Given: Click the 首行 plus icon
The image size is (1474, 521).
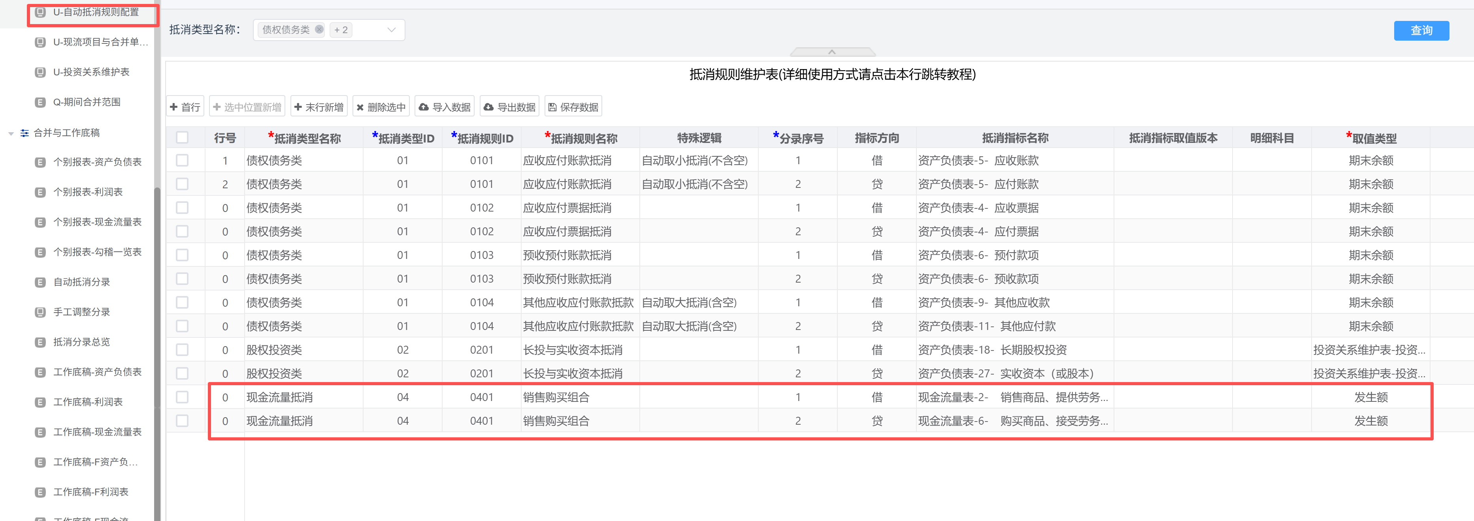Looking at the screenshot, I should (x=174, y=107).
